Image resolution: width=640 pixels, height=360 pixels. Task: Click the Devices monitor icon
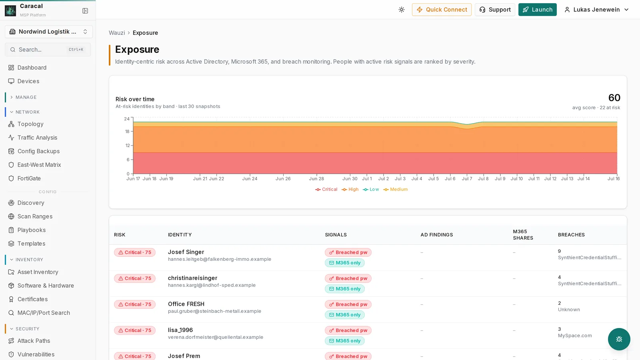pyautogui.click(x=11, y=81)
